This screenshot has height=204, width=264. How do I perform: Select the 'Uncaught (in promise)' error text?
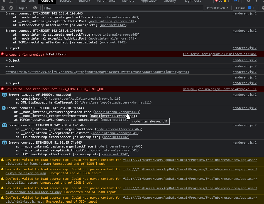coord(25,55)
